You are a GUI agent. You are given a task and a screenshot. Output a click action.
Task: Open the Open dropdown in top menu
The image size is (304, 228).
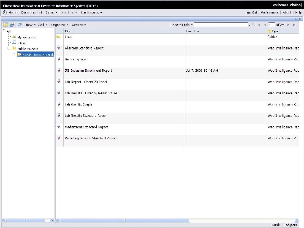pos(52,12)
